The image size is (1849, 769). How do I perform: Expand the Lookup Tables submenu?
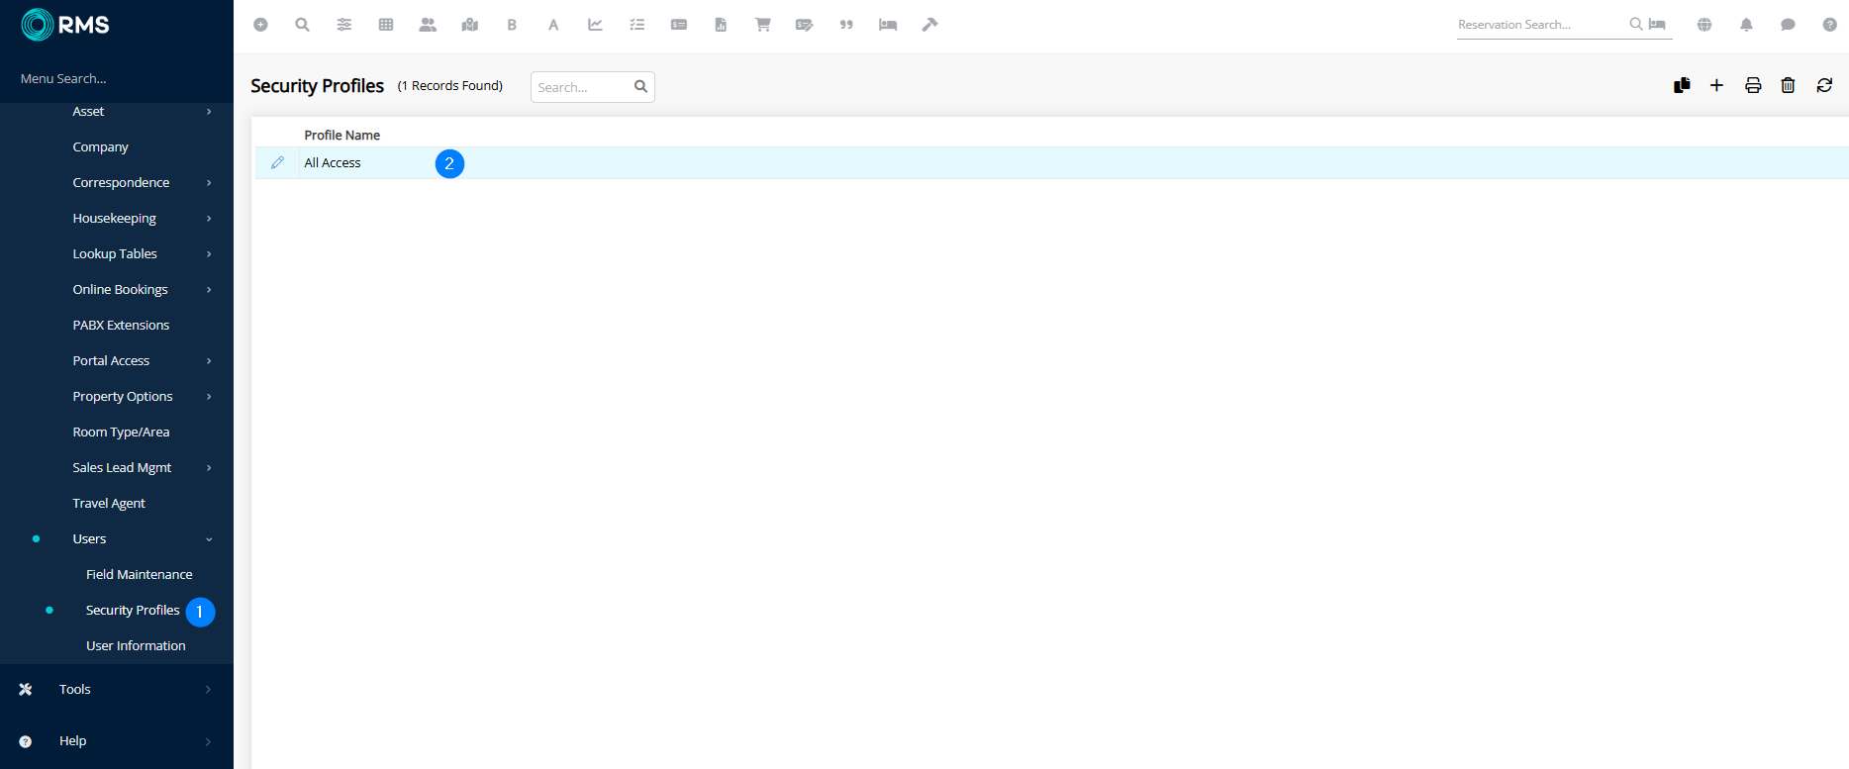pyautogui.click(x=115, y=254)
